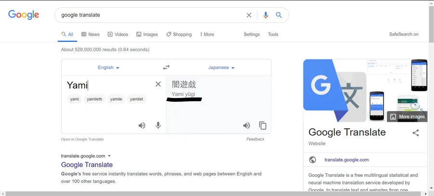Click the Yami source text field
This screenshot has height=196, width=434.
[x=109, y=85]
